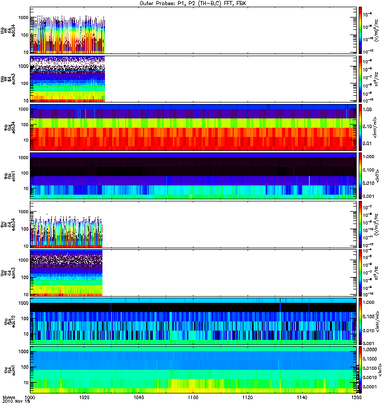386x412 pixels.
Task: Click inside the thc fbk scm1 filter bank panel
Action: [194, 370]
